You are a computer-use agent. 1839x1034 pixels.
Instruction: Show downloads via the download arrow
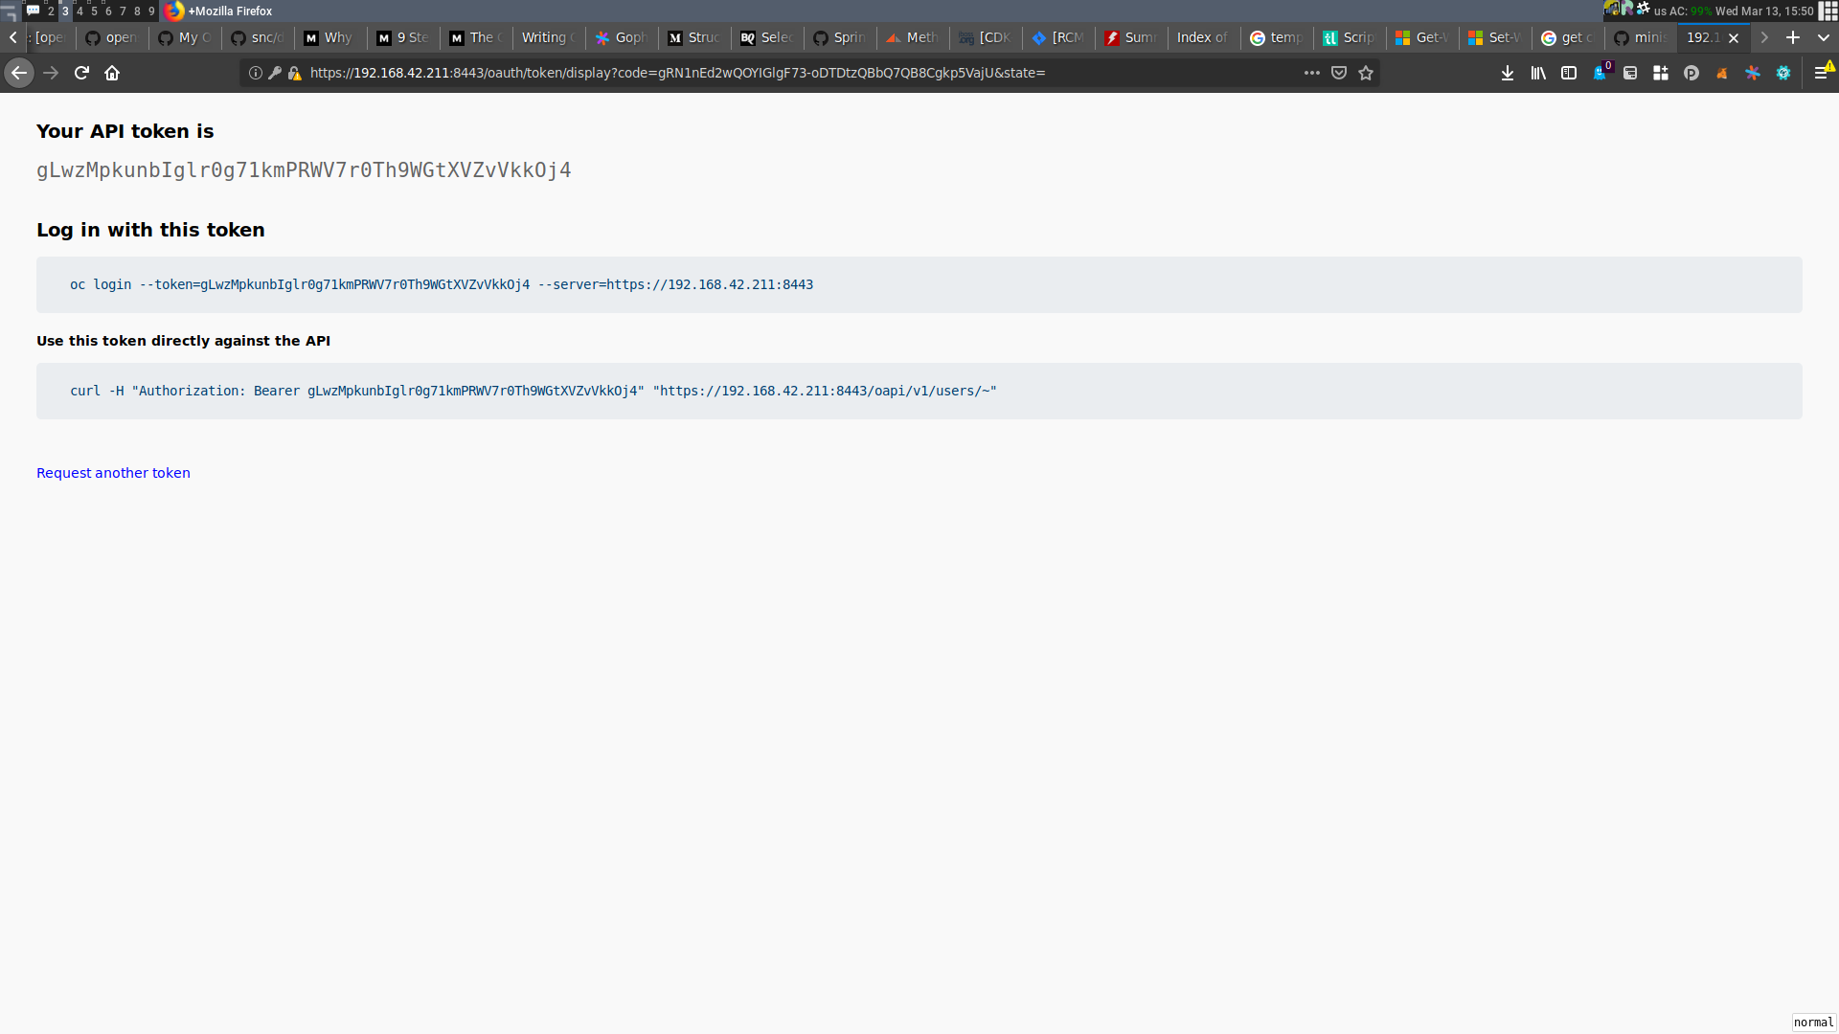(1508, 73)
